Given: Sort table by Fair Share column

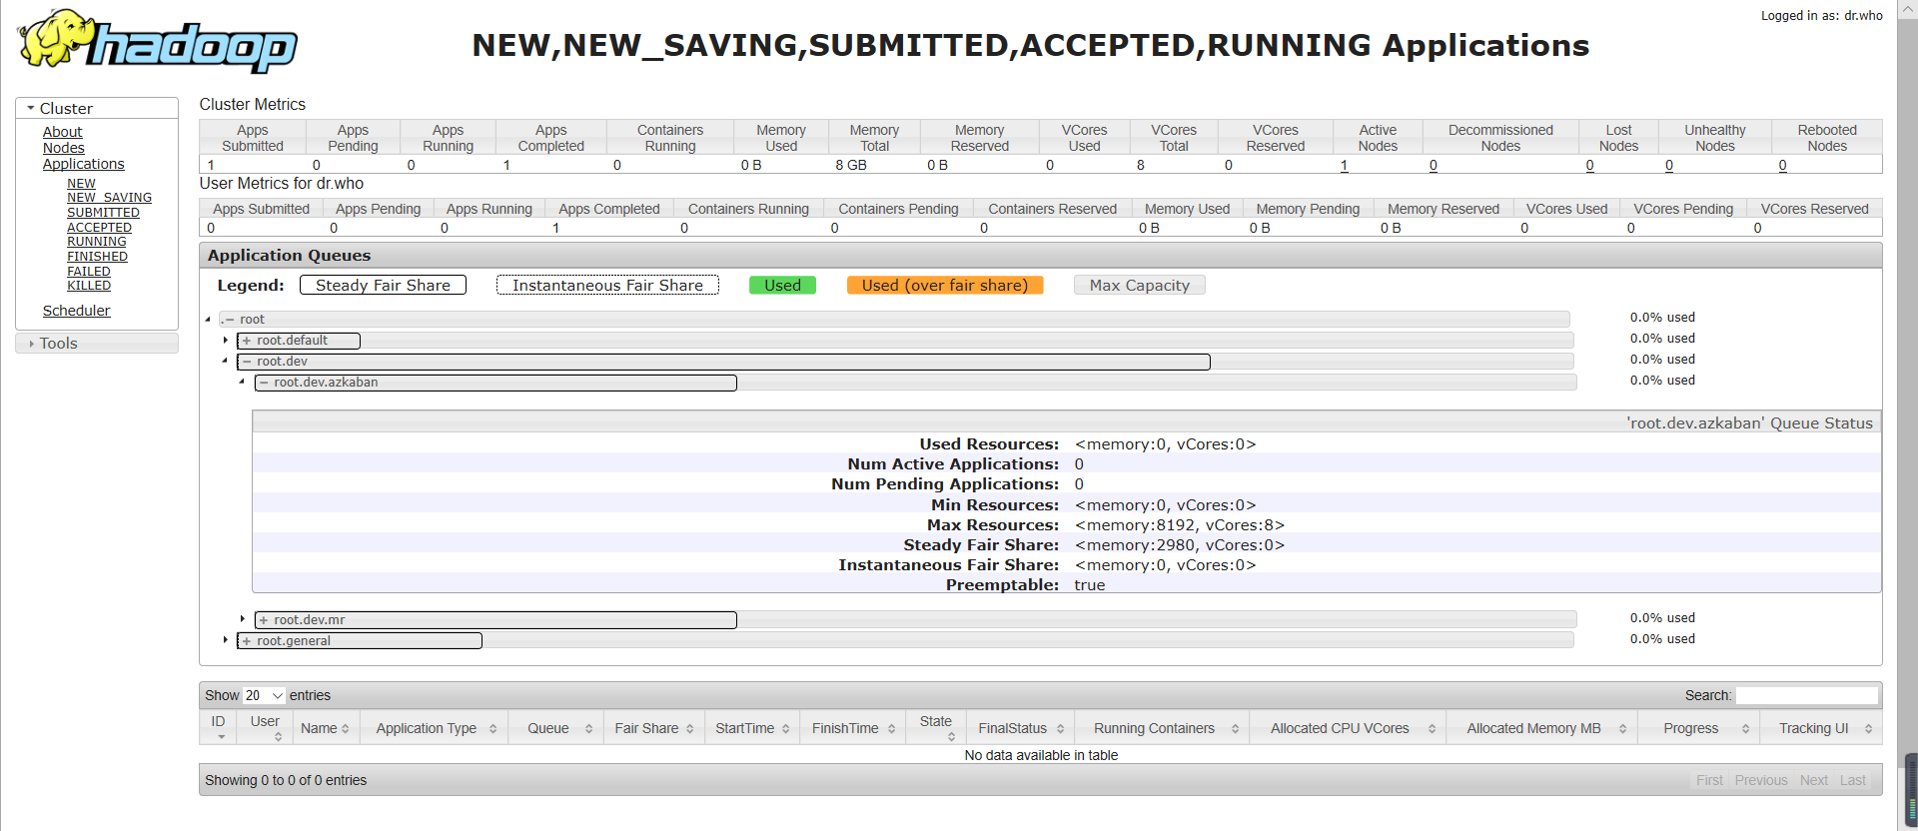Looking at the screenshot, I should click(x=654, y=728).
